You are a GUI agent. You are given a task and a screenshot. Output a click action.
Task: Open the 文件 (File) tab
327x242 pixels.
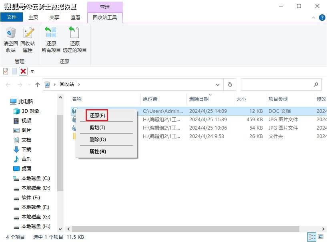coord(12,17)
